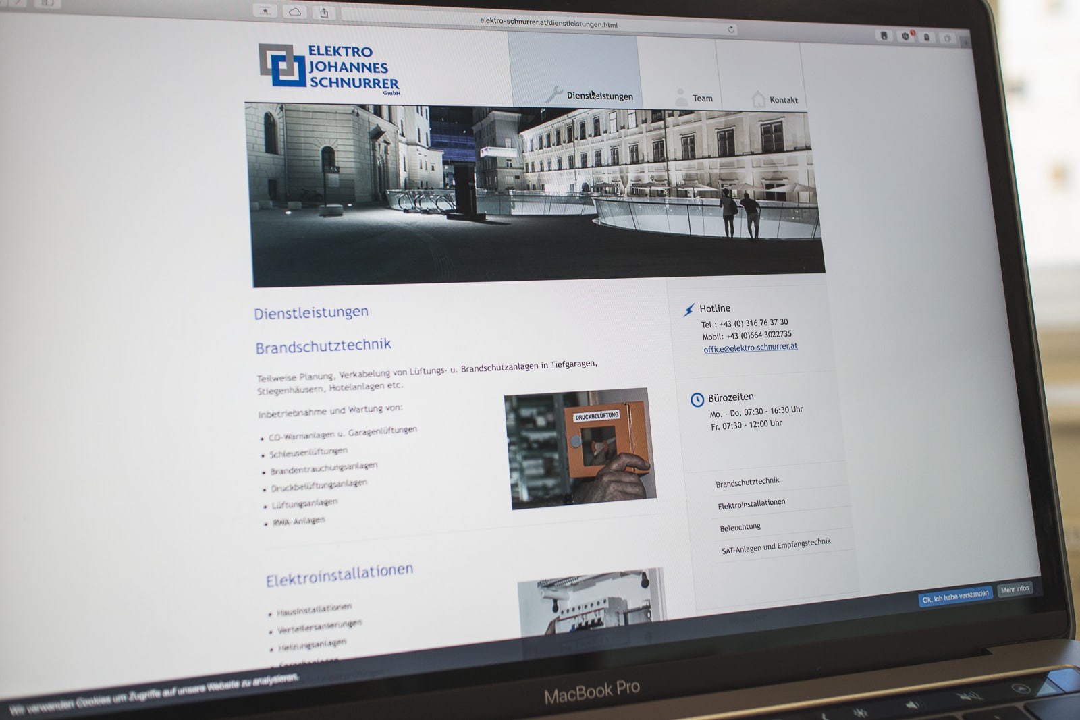This screenshot has width=1080, height=720.
Task: Click the shield extension icon with red badge
Action: 906,36
